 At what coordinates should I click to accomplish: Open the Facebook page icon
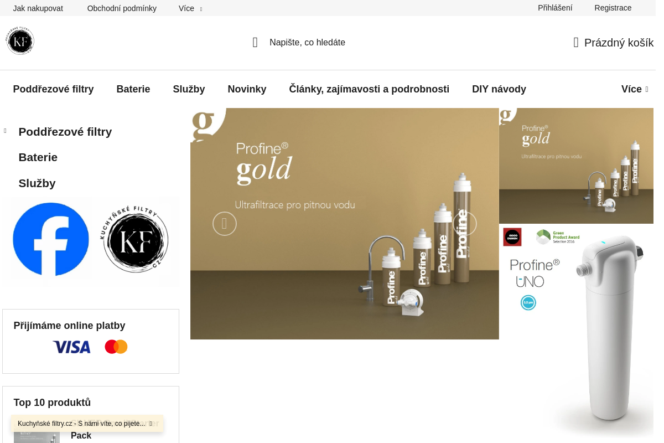pyautogui.click(x=51, y=239)
